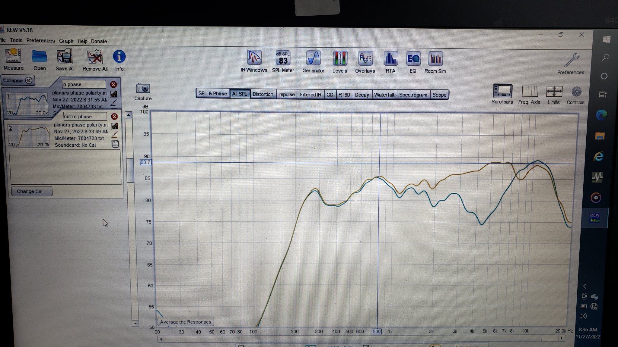Screen dimensions: 618x347
Task: View the Spectrogram tab
Action: pyautogui.click(x=413, y=95)
